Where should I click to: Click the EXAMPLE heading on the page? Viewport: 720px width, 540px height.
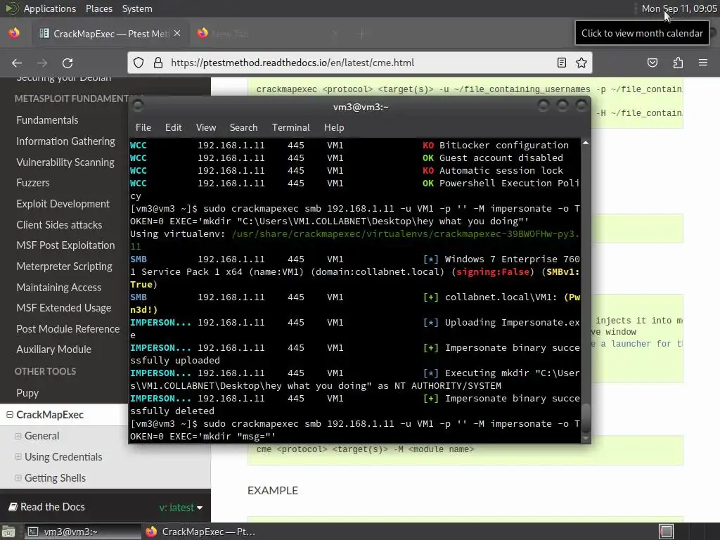tap(273, 490)
